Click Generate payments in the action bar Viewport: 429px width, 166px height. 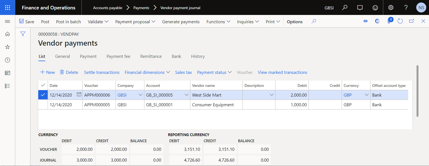(181, 21)
